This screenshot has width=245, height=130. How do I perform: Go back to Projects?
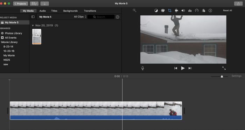20,3
